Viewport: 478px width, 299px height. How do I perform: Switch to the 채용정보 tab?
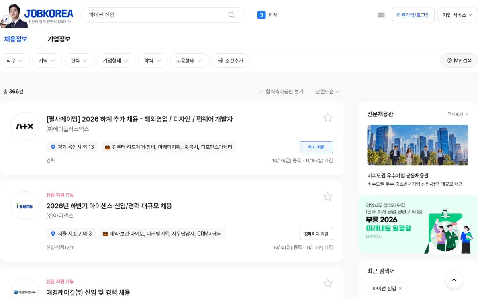click(x=16, y=39)
